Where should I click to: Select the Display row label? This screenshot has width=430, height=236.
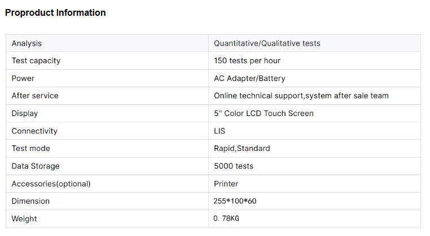click(x=25, y=113)
